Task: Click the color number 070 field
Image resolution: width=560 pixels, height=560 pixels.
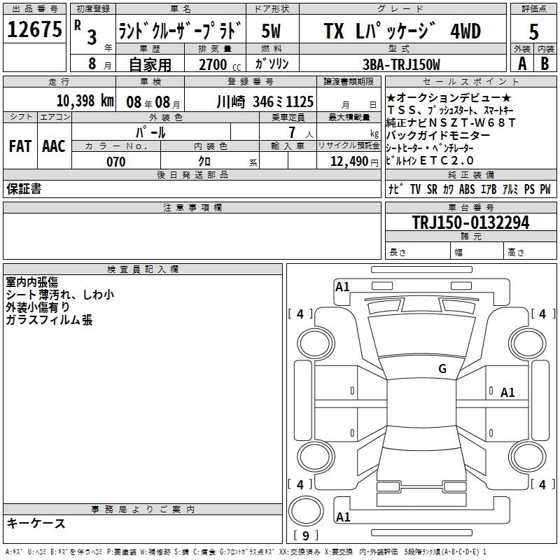Action: [x=115, y=162]
